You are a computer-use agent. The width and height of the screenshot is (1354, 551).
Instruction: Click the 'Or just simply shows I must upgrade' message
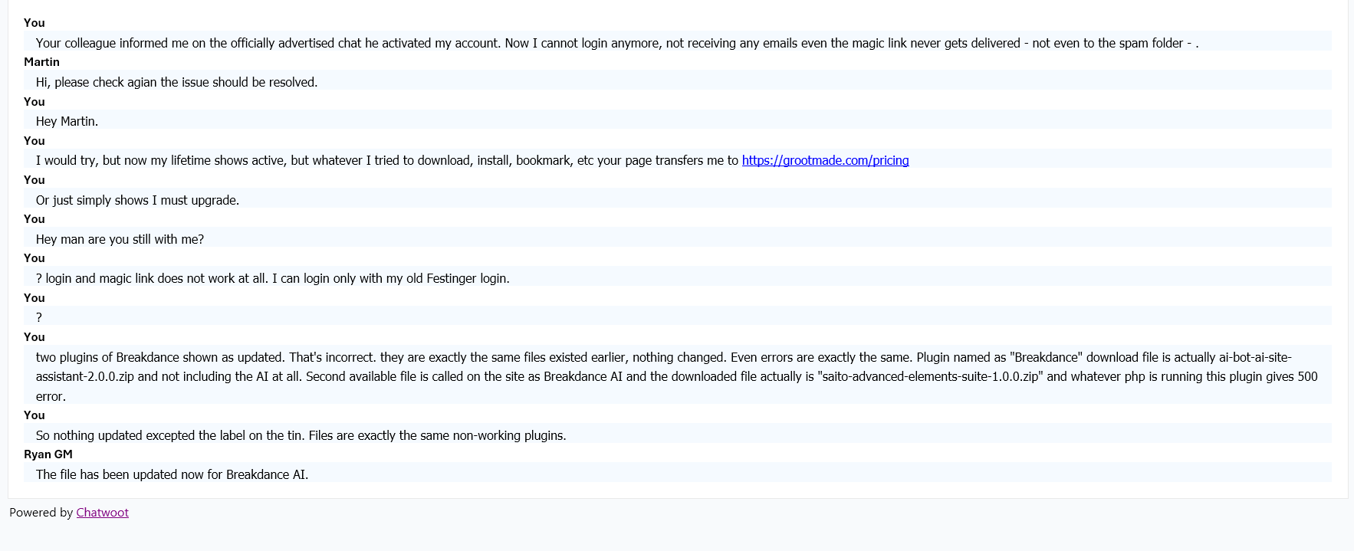[x=137, y=200]
